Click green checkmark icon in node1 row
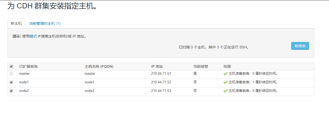 (x=225, y=82)
